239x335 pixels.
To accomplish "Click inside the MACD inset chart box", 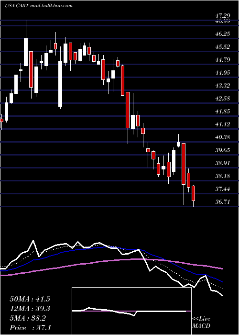I will (x=131, y=311).
